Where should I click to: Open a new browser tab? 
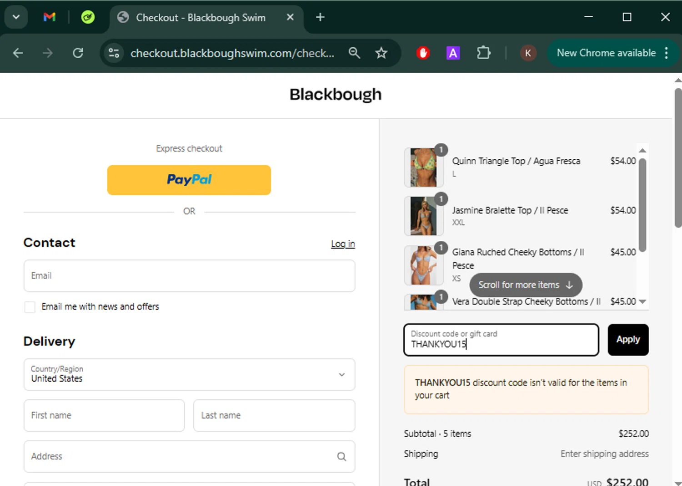coord(320,17)
